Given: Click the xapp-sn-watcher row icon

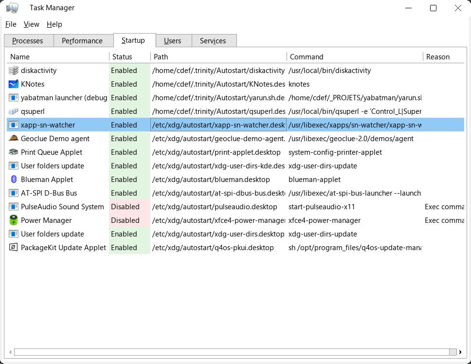Looking at the screenshot, I should coord(14,125).
